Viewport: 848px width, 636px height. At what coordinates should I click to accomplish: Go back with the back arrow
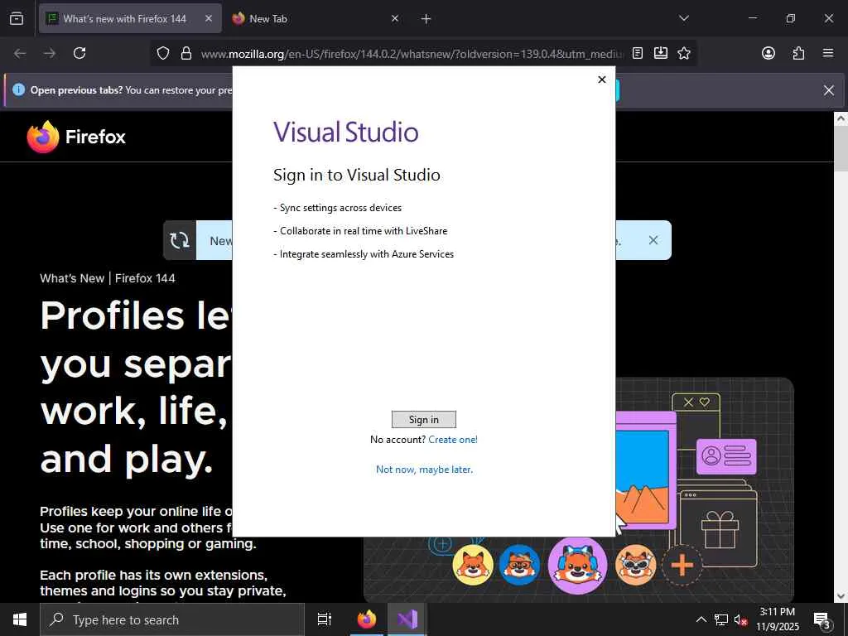point(20,53)
